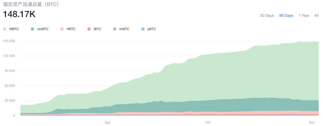323x126 pixels.
Task: Click the pBTC legend color dot
Action: (143, 29)
